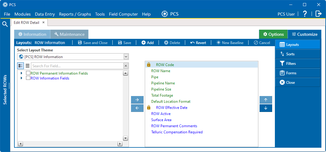Click the horizontal scrollbar left arrow

[x=20, y=144]
